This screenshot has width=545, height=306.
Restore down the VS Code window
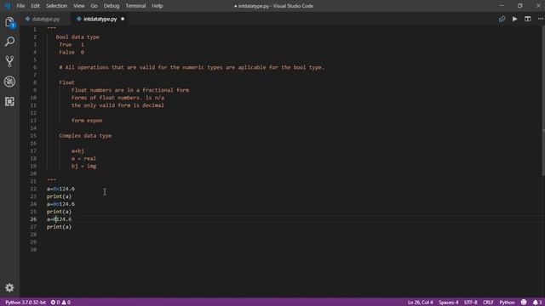(x=520, y=6)
